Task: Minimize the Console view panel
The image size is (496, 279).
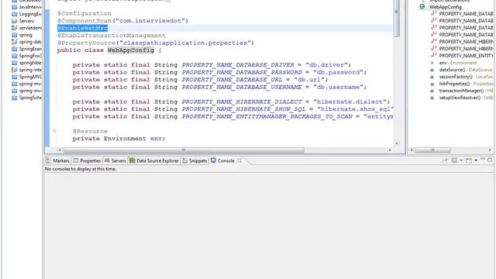Action: coord(483,160)
